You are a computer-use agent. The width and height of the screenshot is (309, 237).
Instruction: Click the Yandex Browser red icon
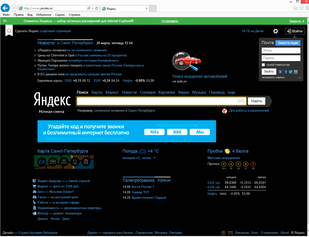[x=224, y=111]
